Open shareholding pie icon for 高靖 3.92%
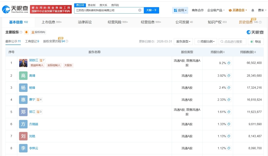The width and height of the screenshot is (268, 156). [x=229, y=75]
